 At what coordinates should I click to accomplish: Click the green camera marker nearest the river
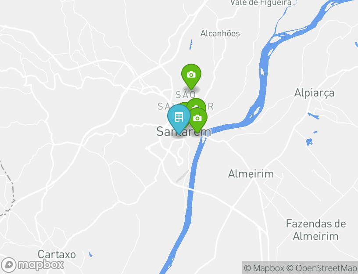[198, 120]
